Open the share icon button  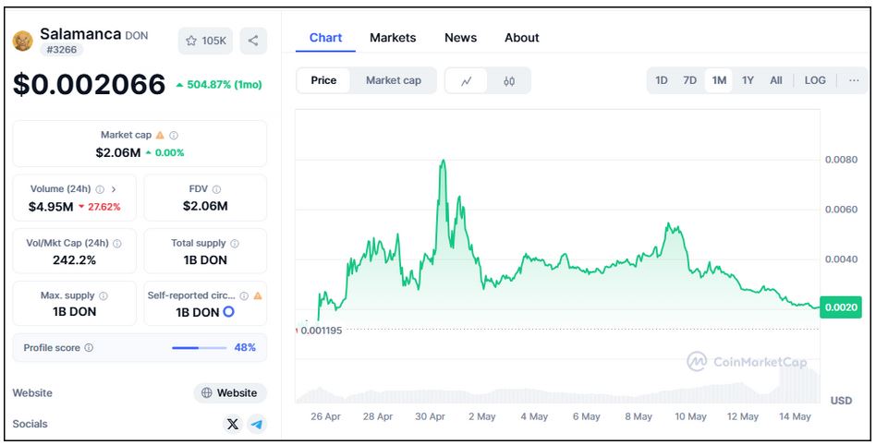253,41
